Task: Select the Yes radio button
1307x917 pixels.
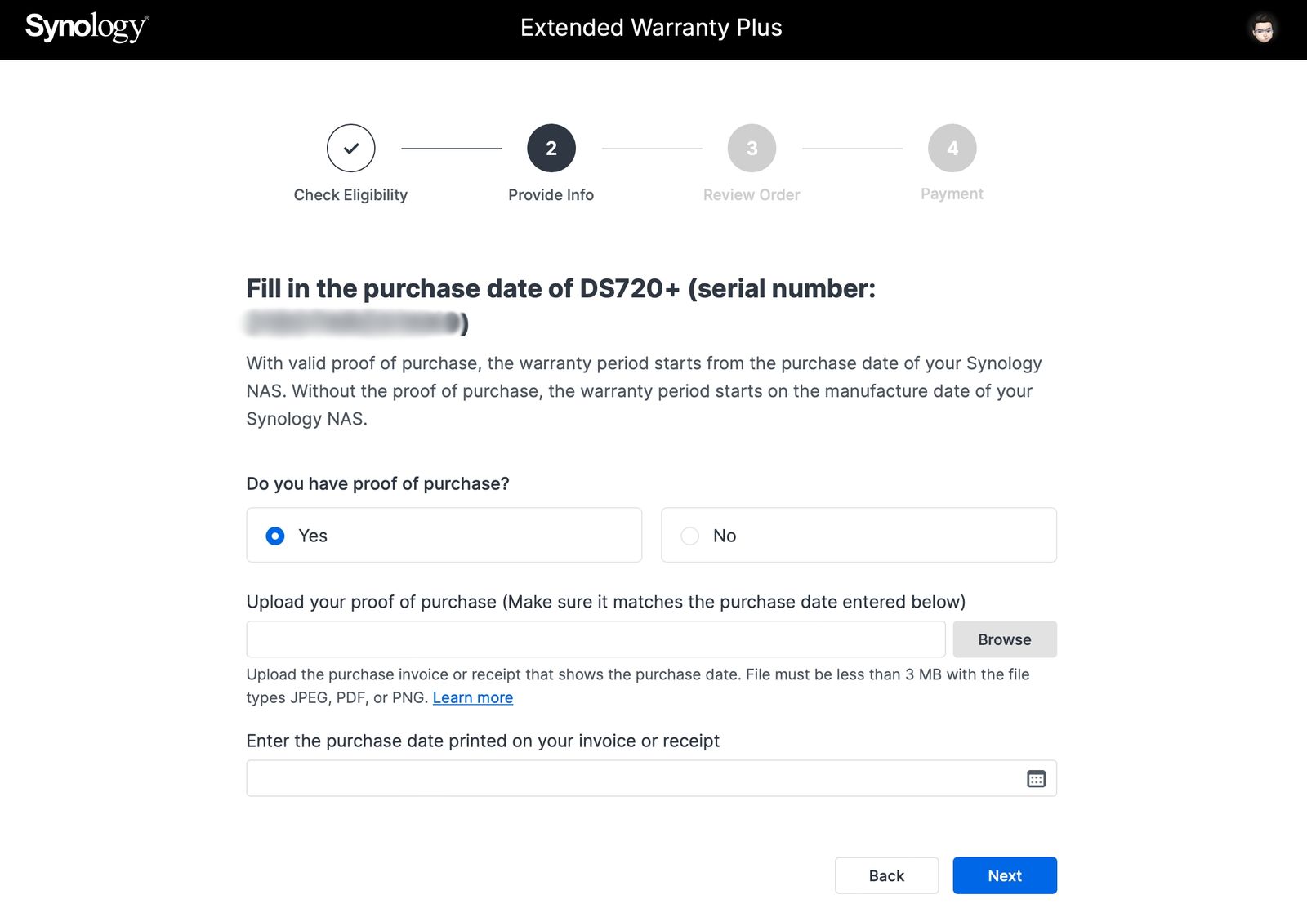Action: pos(275,536)
